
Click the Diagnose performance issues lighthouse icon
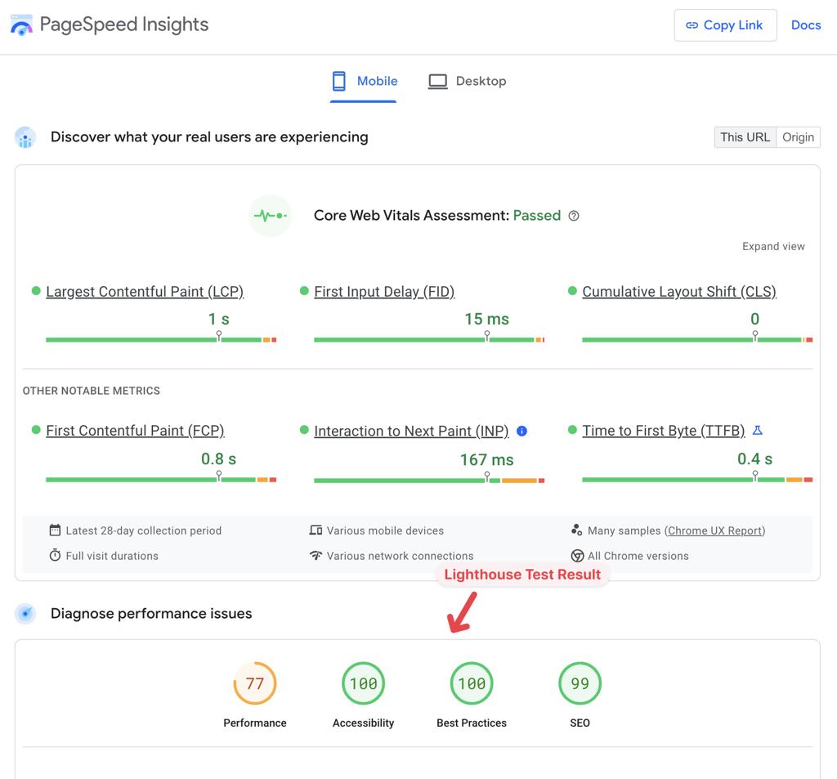[x=25, y=614]
